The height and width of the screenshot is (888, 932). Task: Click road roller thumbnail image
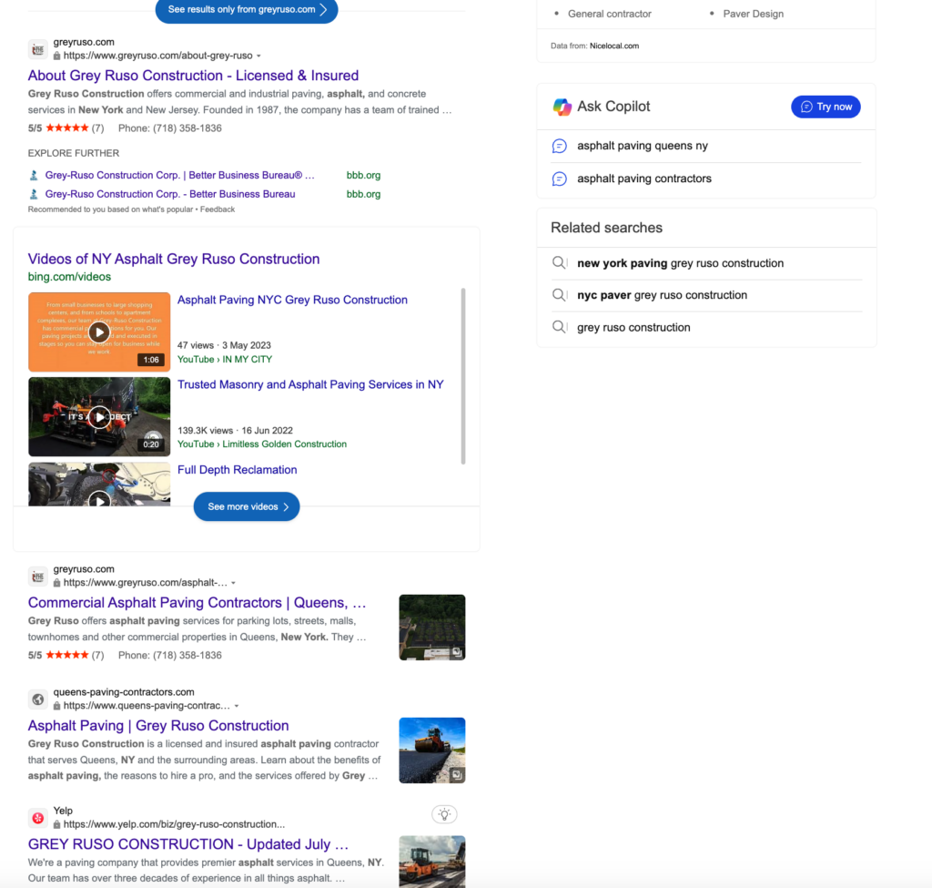pyautogui.click(x=432, y=750)
